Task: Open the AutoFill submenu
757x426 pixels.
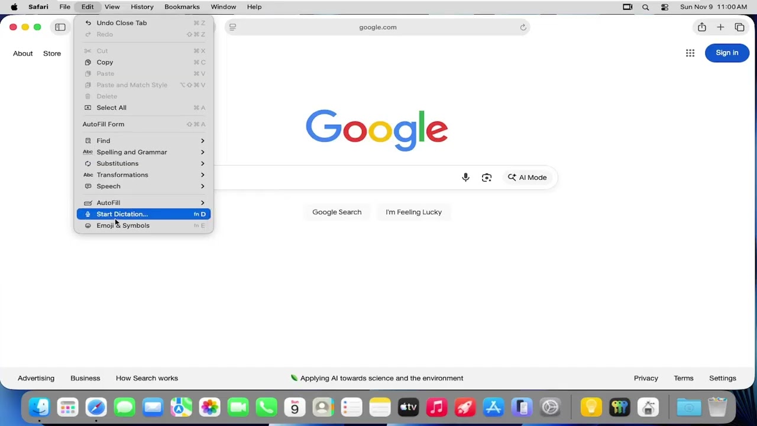Action: coord(144,203)
